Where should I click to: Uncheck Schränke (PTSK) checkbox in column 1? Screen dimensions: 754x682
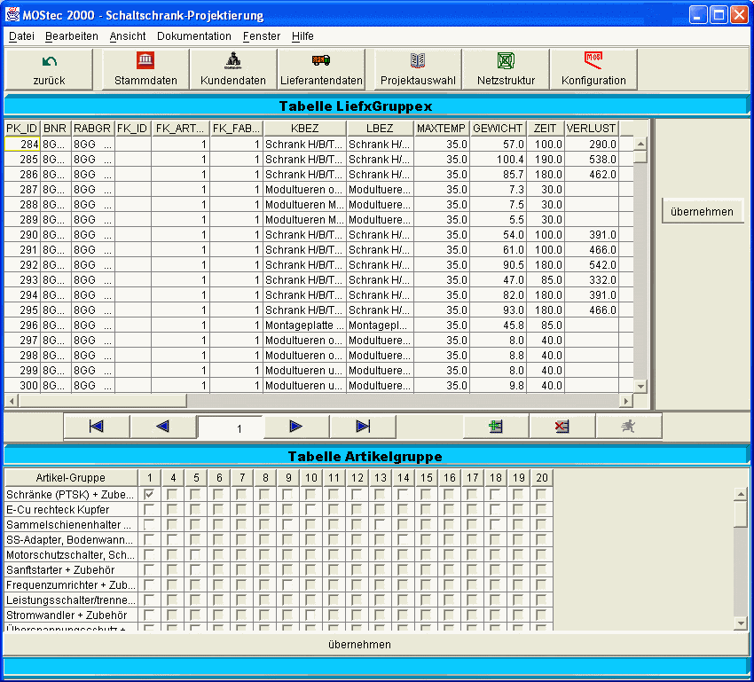pos(149,494)
